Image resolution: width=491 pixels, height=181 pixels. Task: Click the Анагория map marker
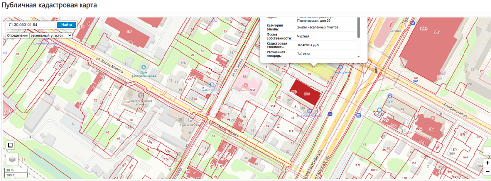point(340,67)
